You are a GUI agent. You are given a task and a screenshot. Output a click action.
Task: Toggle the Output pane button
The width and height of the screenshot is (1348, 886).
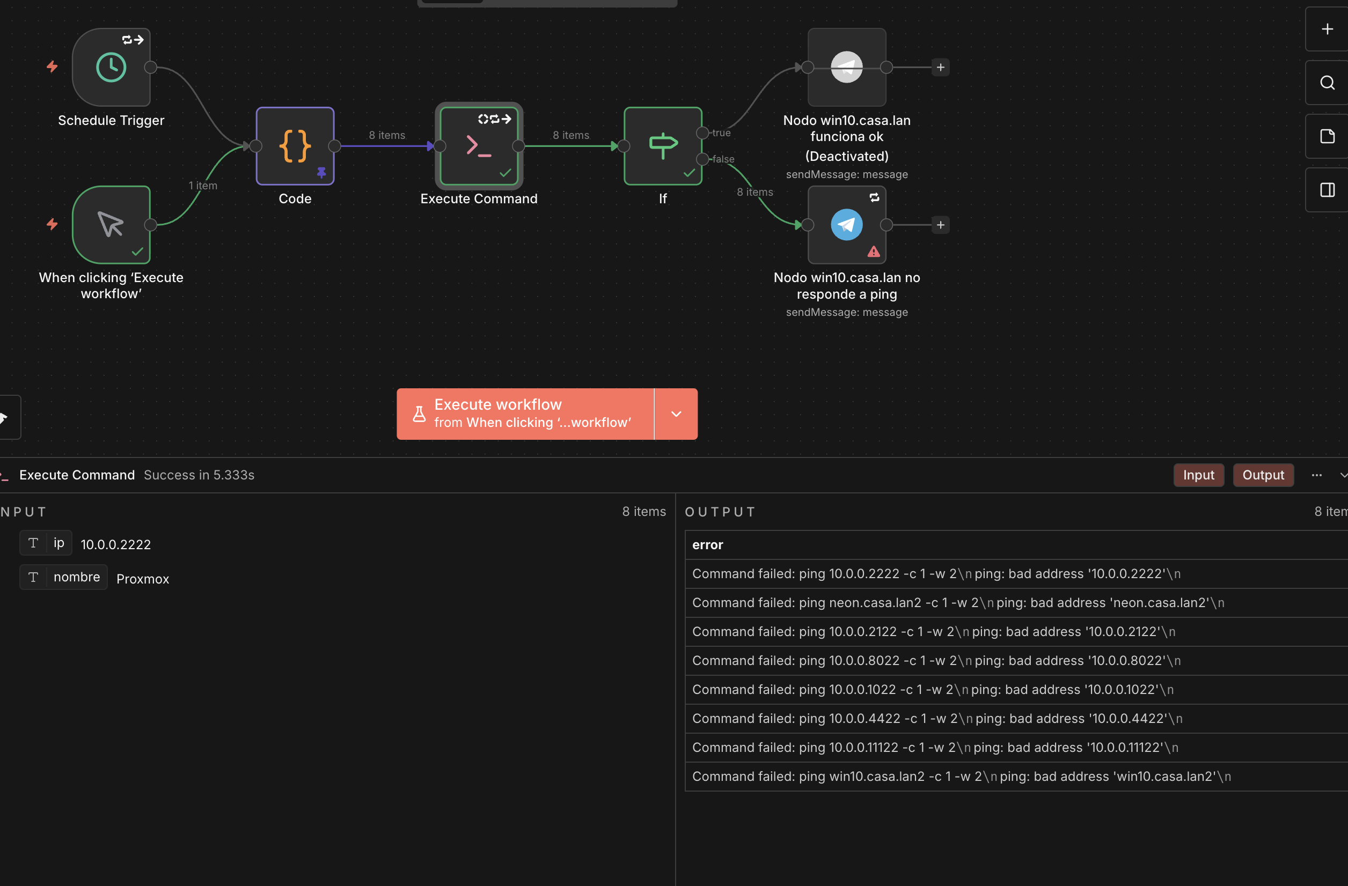[1263, 475]
